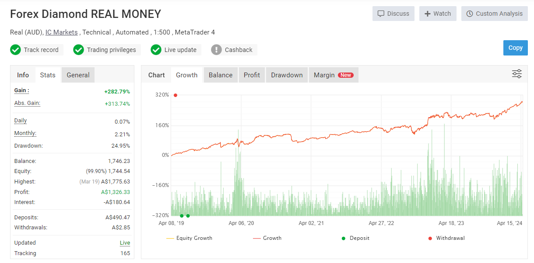Viewport: 534px width, 263px height.
Task: Click the blue Copy button
Action: (515, 48)
